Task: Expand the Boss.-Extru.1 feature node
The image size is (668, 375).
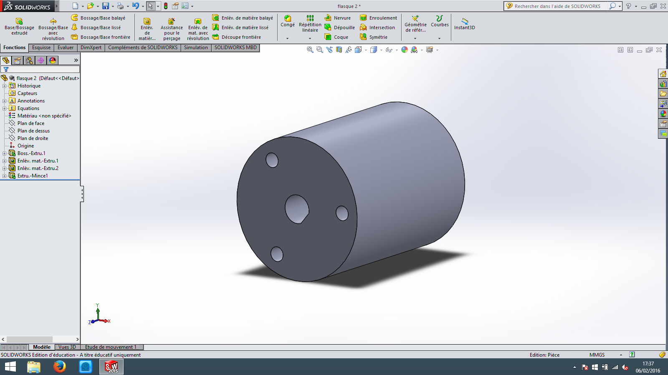Action: point(5,153)
